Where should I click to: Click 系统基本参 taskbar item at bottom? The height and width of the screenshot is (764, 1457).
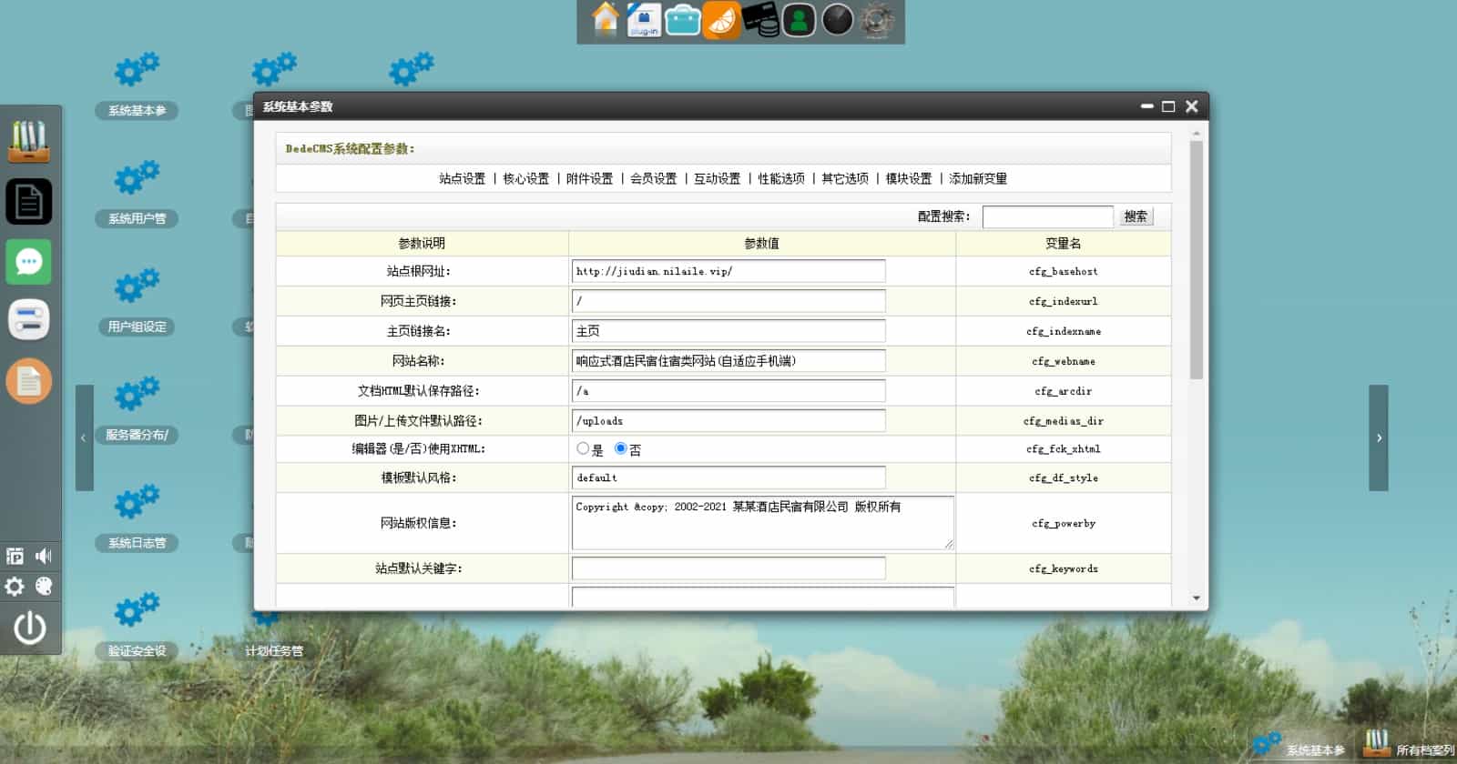(1300, 746)
